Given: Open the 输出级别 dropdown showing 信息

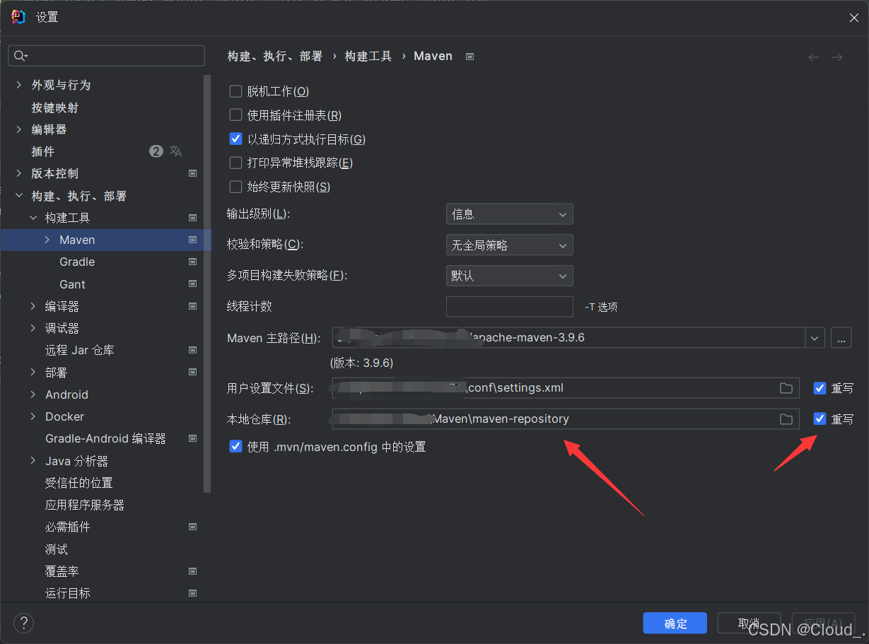Looking at the screenshot, I should (x=509, y=214).
